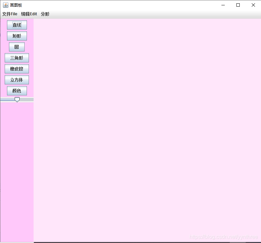Click the Java icon in title bar
This screenshot has width=261, height=243.
(6, 5)
